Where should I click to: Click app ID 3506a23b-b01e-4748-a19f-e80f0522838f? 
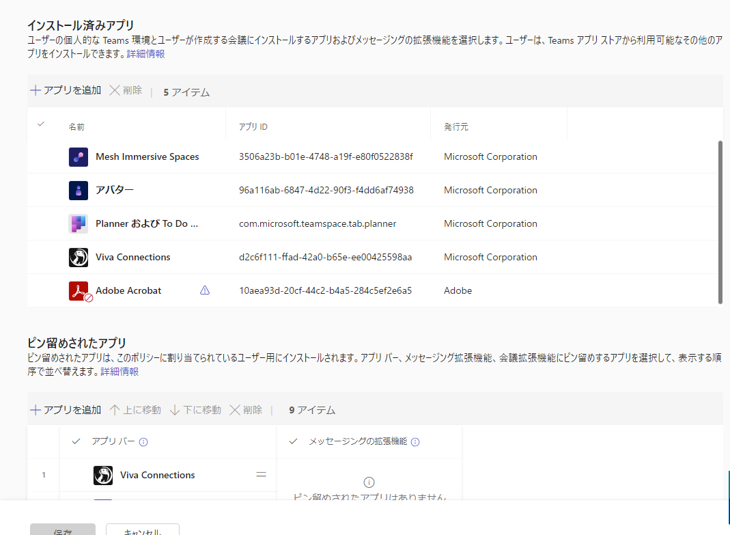tap(326, 157)
